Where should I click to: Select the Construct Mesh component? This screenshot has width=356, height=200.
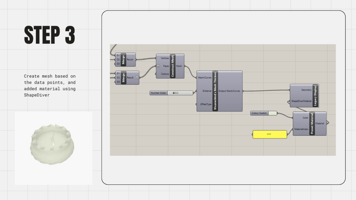[173, 66]
